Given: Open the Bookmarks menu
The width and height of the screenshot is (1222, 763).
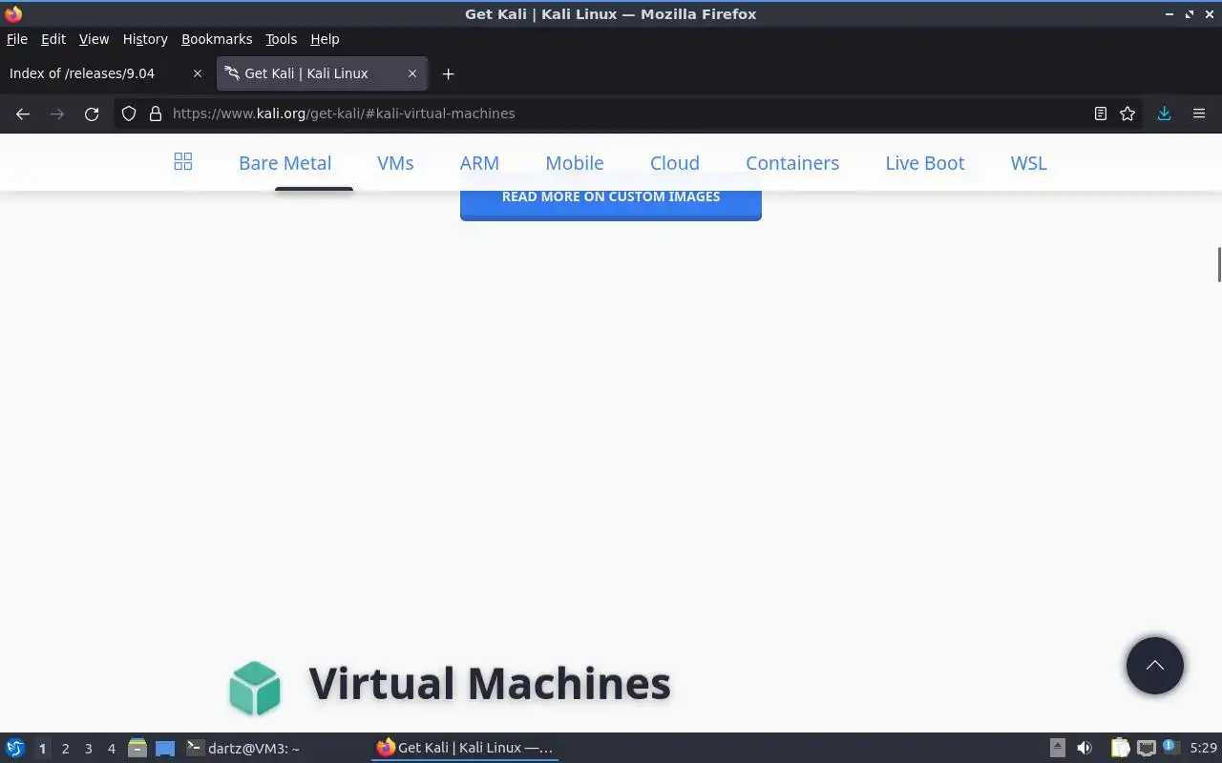Looking at the screenshot, I should tap(217, 39).
